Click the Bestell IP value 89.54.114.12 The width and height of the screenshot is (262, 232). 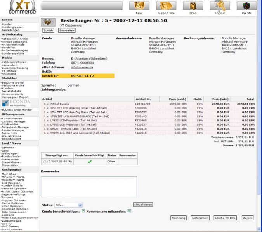pyautogui.click(x=82, y=76)
